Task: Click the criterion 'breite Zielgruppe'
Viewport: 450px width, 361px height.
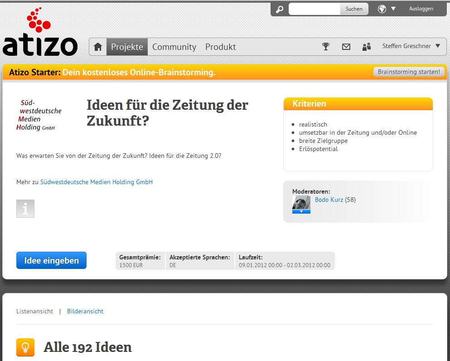Action: [x=323, y=141]
